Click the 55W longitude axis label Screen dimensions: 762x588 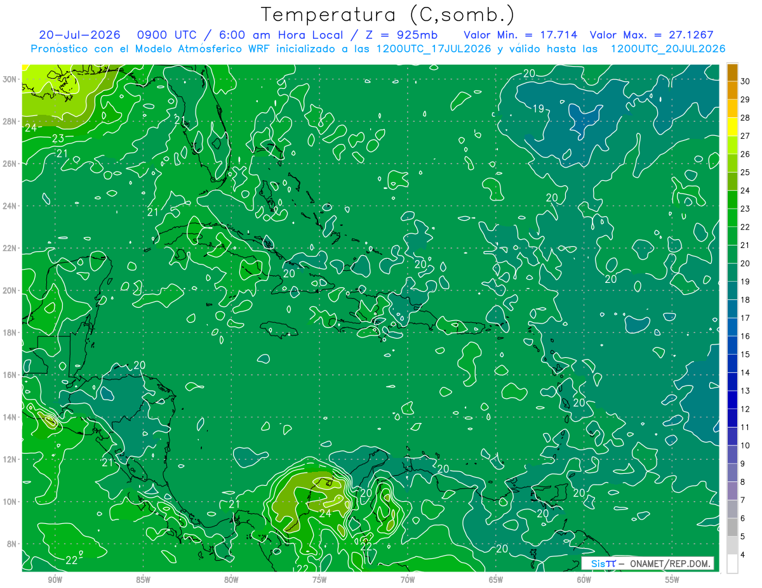(x=672, y=580)
